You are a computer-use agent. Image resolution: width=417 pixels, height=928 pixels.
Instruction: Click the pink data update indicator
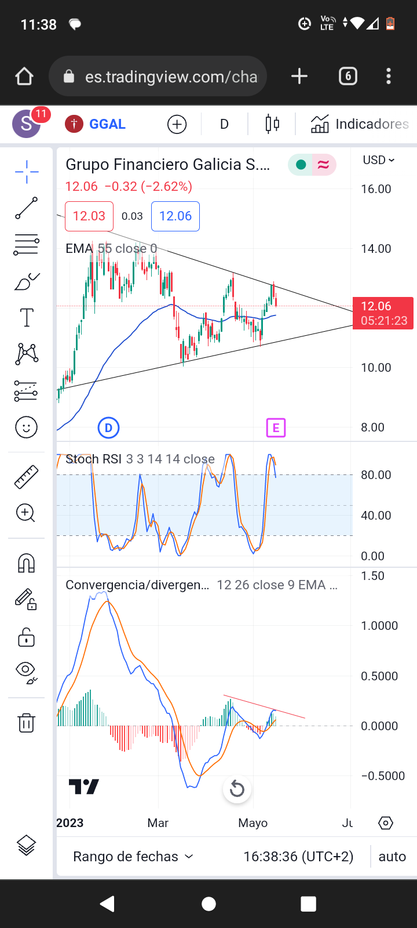point(324,165)
